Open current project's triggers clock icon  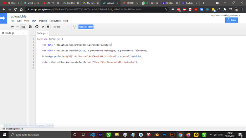point(37,27)
